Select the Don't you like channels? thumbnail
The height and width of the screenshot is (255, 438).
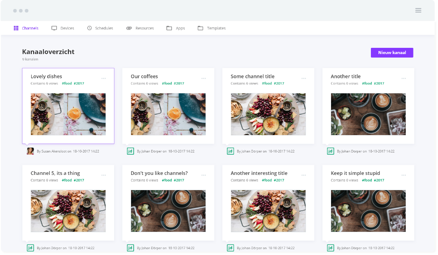(x=168, y=211)
